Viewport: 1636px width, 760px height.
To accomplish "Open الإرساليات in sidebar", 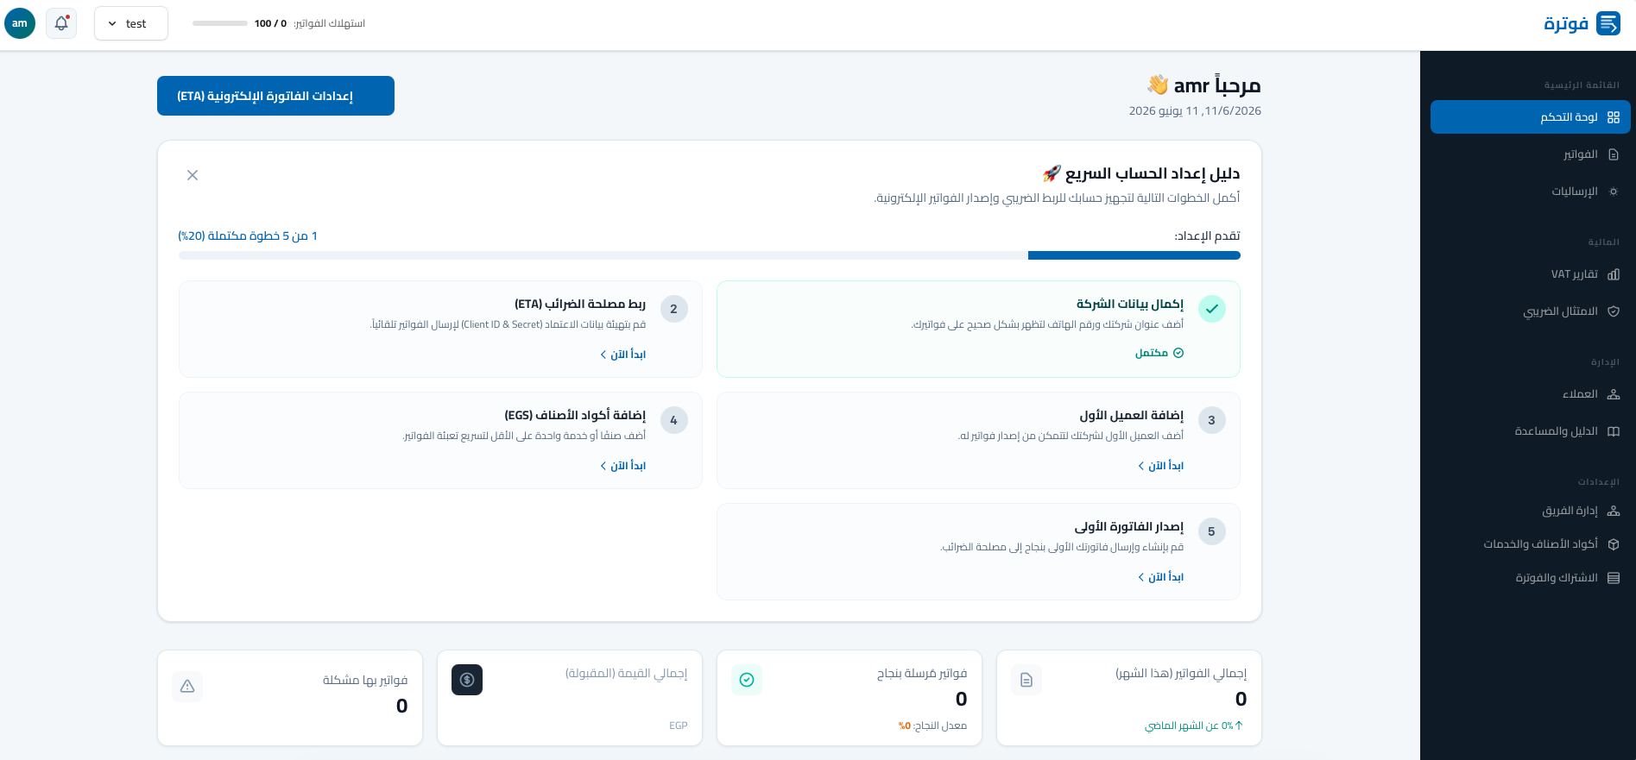I will (1530, 192).
